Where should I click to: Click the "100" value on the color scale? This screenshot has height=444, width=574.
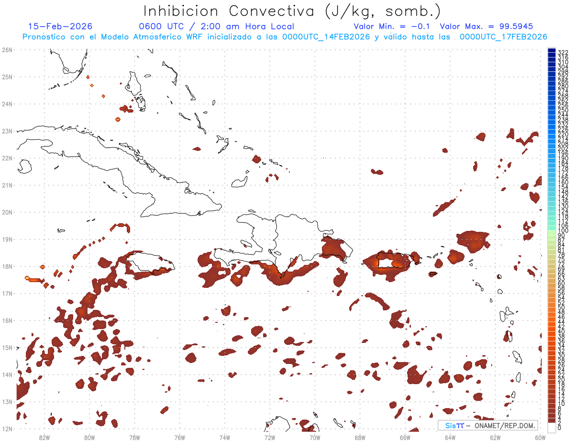point(563,231)
